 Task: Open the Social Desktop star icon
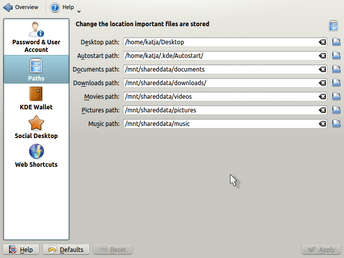[x=36, y=123]
